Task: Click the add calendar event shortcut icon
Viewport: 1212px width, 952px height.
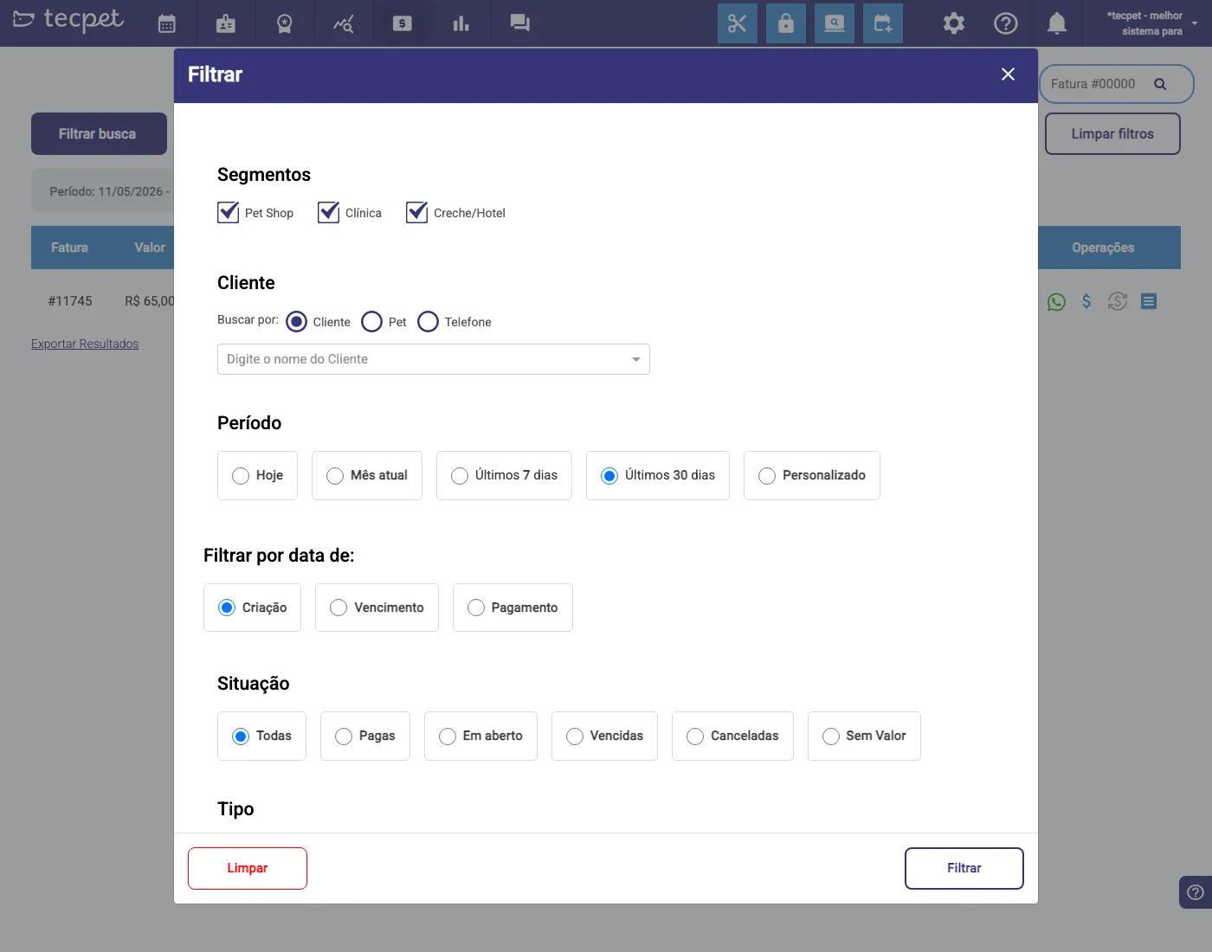Action: coord(883,23)
